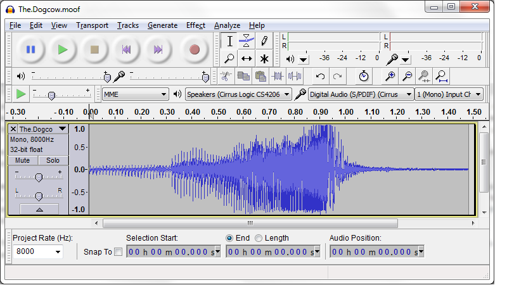Adjust the track pan L-R slider
This screenshot has height=285, width=507.
point(39,196)
